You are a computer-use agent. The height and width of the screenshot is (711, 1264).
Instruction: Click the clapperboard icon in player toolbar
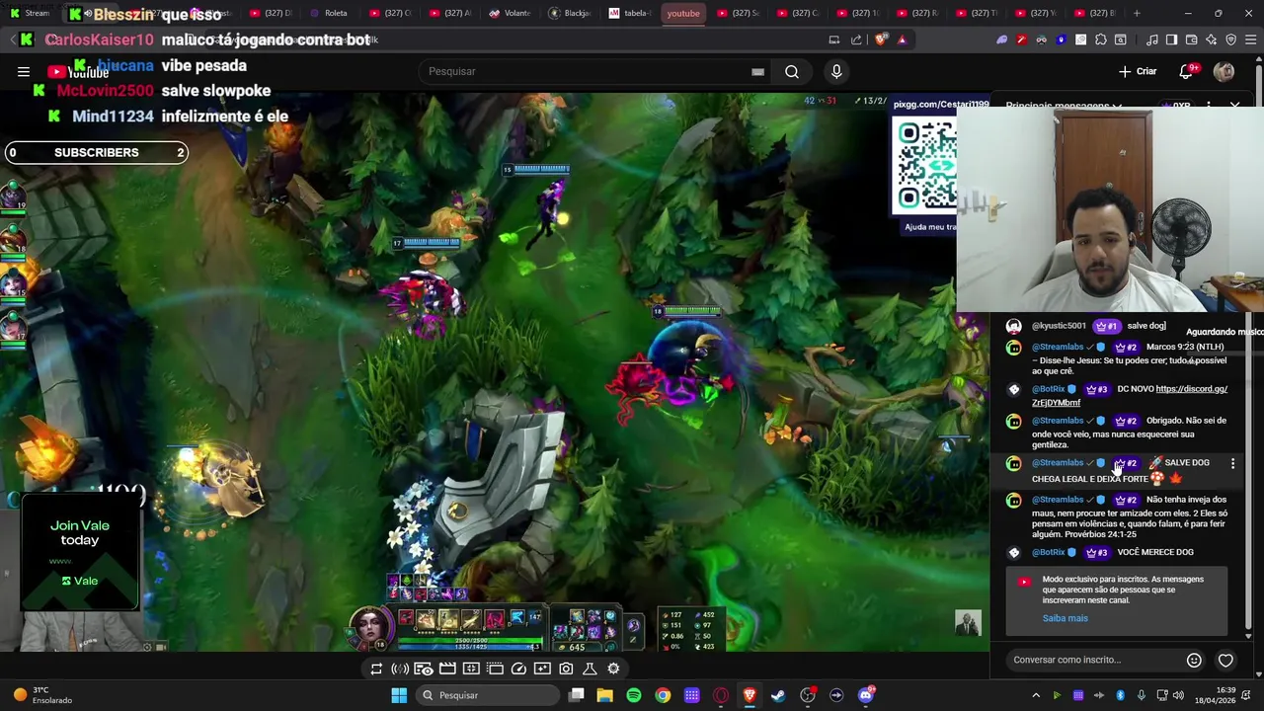447,669
